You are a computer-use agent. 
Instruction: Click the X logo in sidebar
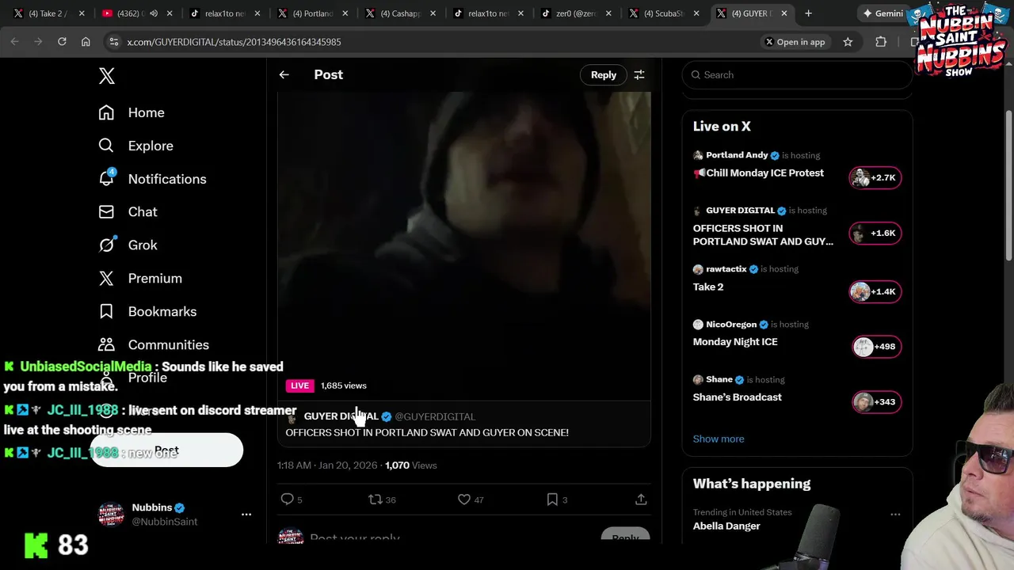coord(107,76)
